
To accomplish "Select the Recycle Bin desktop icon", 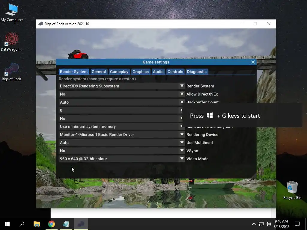I will [292, 190].
